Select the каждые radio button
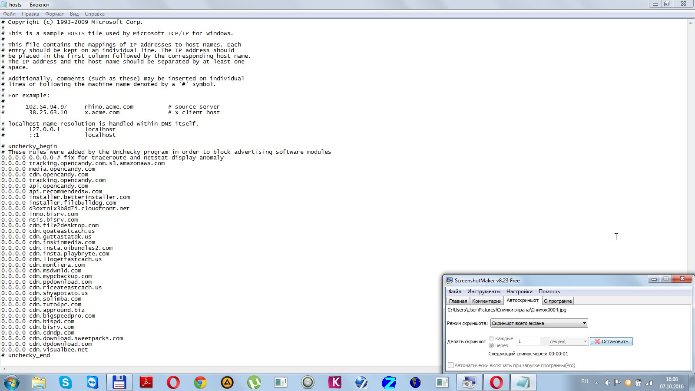695x391 pixels. tap(491, 338)
